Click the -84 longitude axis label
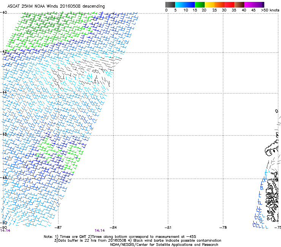Screen dimensions: 281x247 113,228
